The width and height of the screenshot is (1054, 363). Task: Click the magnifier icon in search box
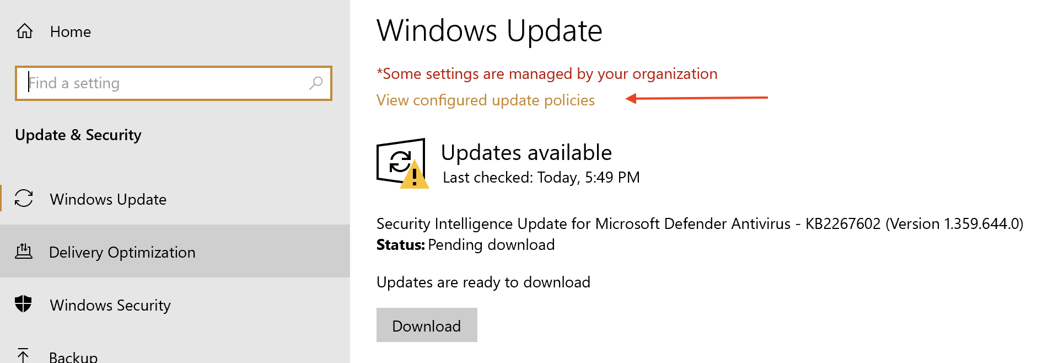pos(316,83)
